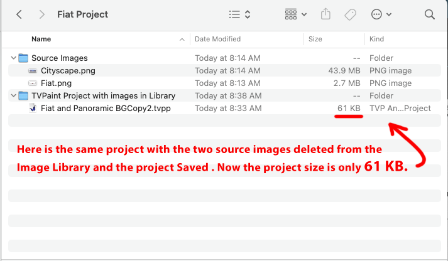Select the Cityscape.png file icon
The width and height of the screenshot is (448, 261).
[x=33, y=70]
